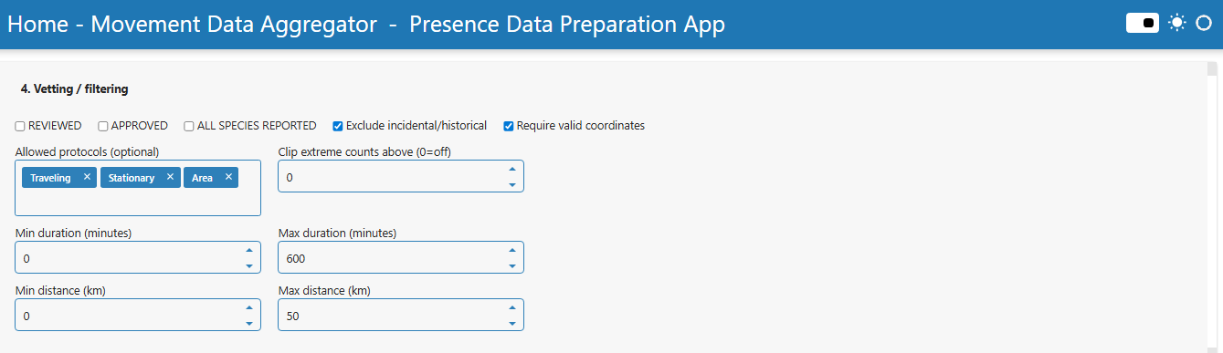Increase Max distance km value
Image resolution: width=1223 pixels, height=353 pixels.
(x=511, y=307)
